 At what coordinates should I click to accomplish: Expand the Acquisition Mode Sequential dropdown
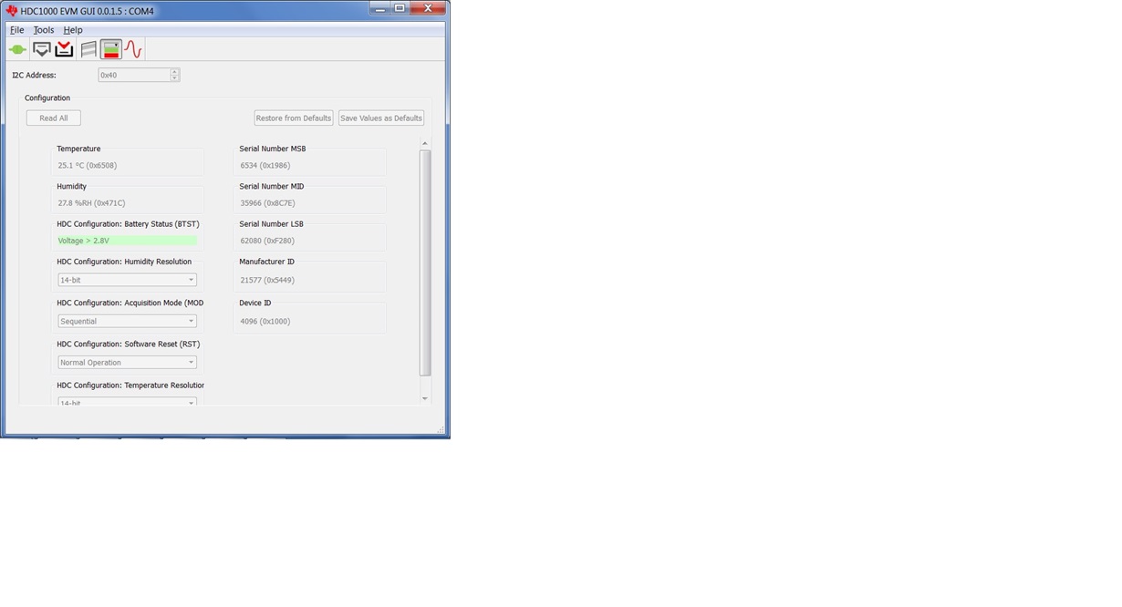pos(128,321)
